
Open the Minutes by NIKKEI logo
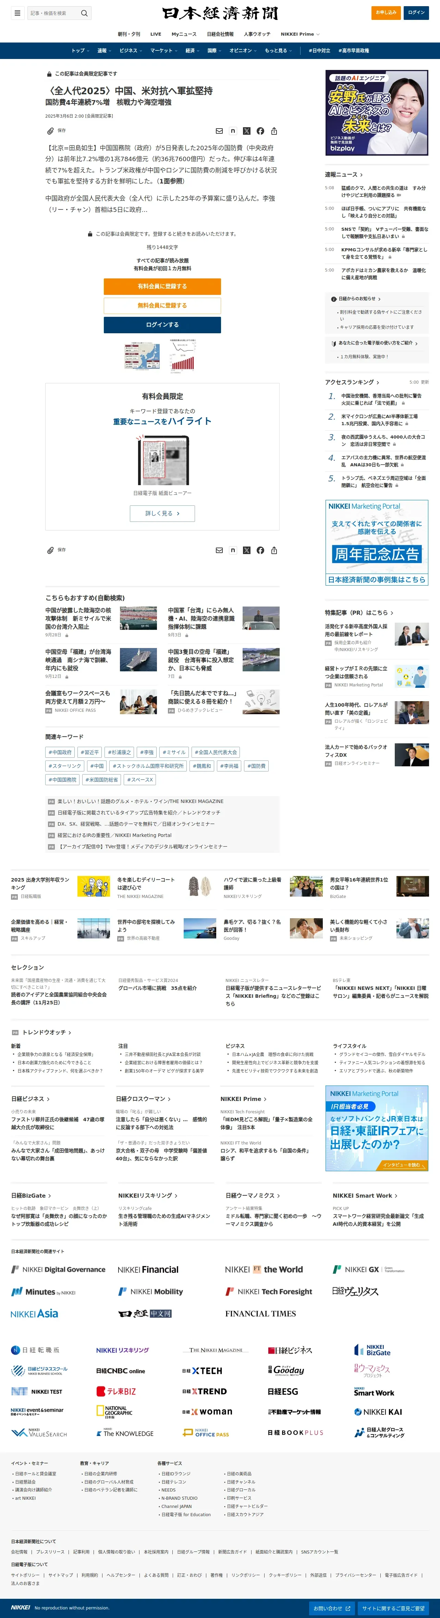pyautogui.click(x=43, y=1292)
